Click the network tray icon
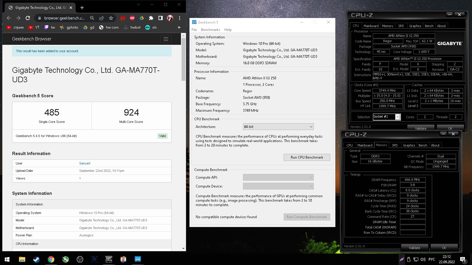Screen dimensions: 472x265 (416, 259)
